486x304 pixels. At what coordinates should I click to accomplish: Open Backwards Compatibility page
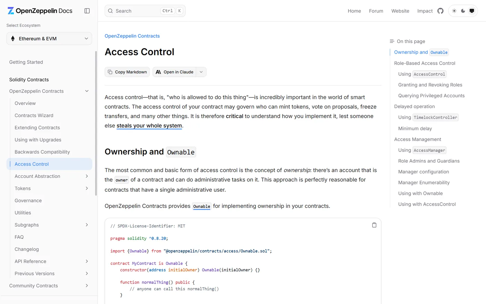42,152
